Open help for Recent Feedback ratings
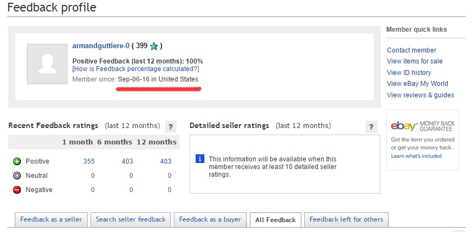474x232 pixels. (x=171, y=126)
